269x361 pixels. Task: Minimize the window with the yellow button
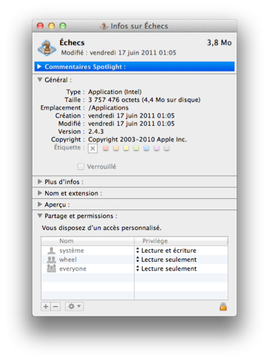coord(52,26)
